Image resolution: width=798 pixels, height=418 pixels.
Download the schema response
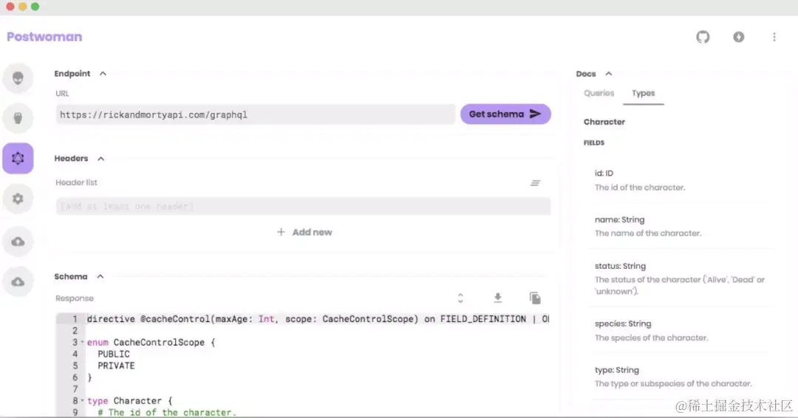[498, 298]
